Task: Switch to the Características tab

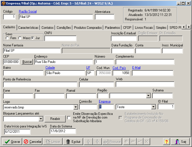Action: coord(28,28)
